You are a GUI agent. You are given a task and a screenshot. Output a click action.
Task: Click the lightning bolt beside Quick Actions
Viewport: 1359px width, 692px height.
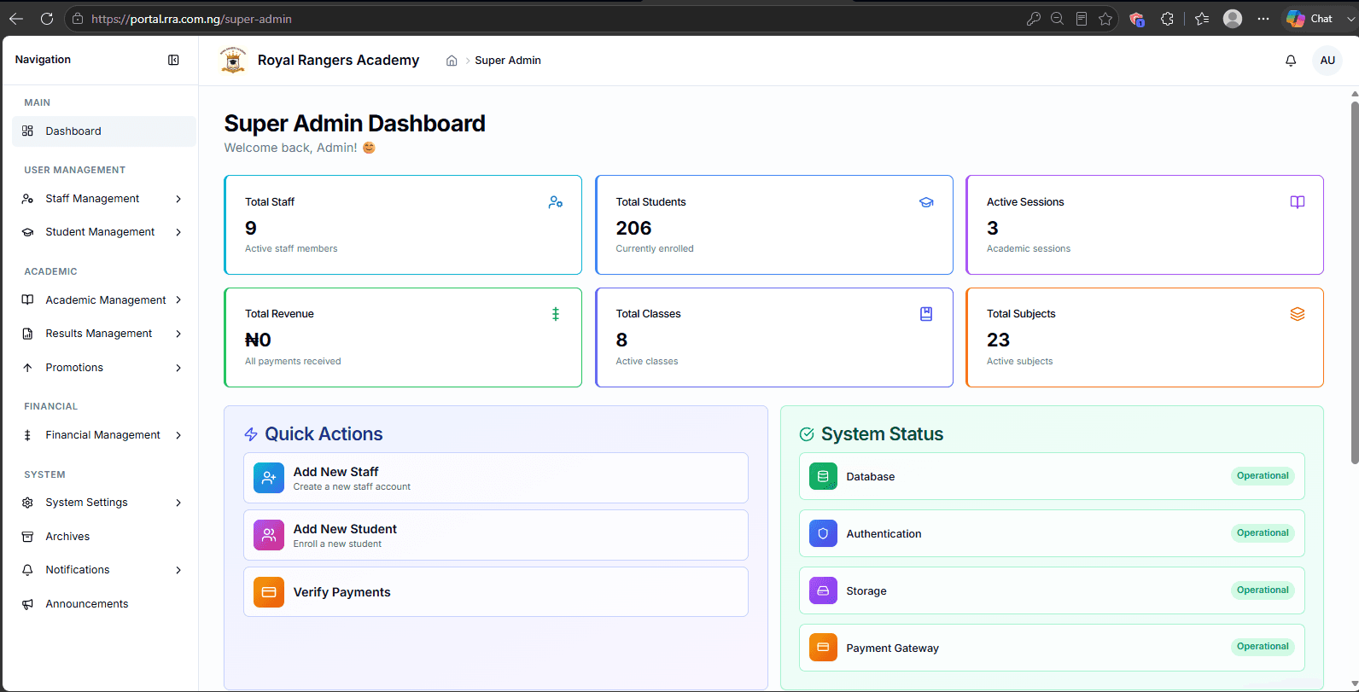coord(251,434)
